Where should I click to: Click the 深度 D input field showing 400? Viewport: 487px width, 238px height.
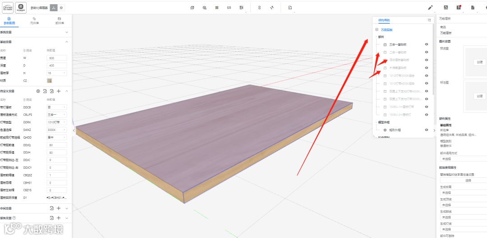[57, 65]
